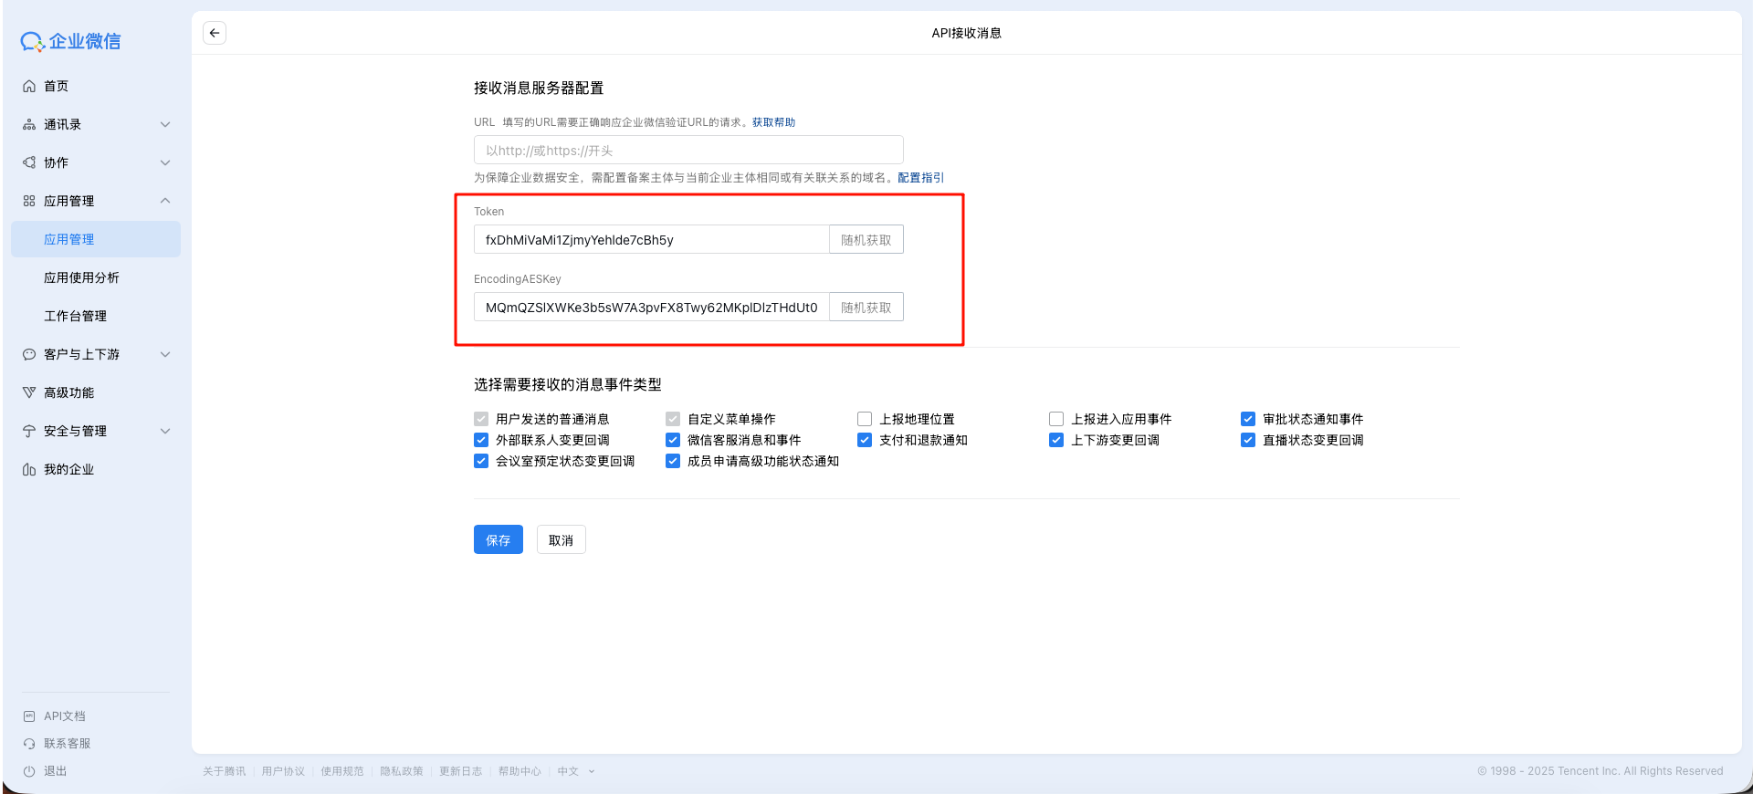This screenshot has height=794, width=1753.
Task: Open the 获取帮助 link
Action: 773,122
